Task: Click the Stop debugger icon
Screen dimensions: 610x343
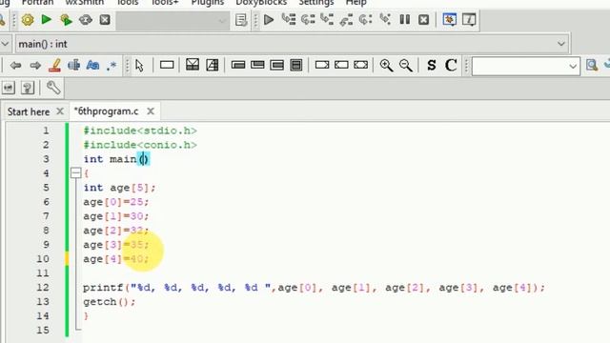Action: pyautogui.click(x=423, y=19)
